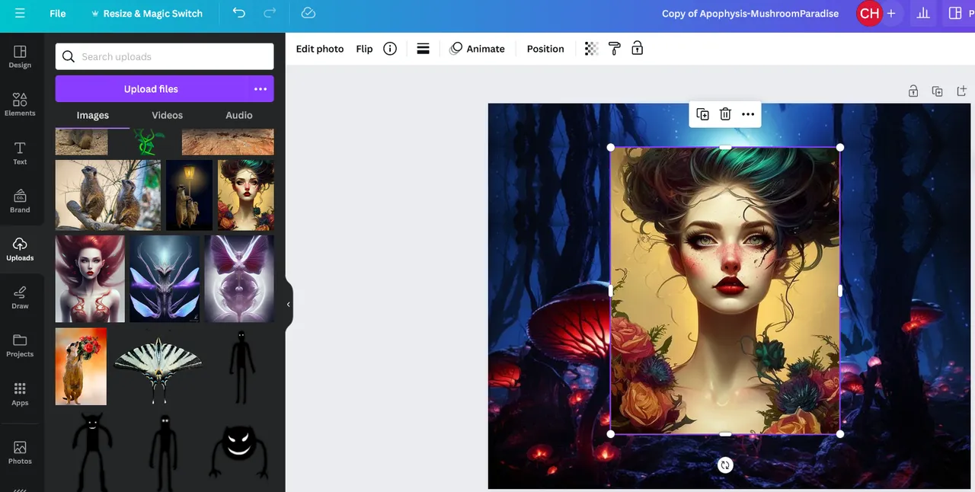Image resolution: width=975 pixels, height=492 pixels.
Task: Select the horned black monster silhouette thumbnail
Action: coord(92,452)
